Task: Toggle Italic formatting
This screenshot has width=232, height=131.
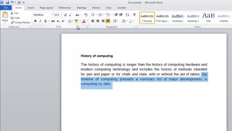Action: 40,21
